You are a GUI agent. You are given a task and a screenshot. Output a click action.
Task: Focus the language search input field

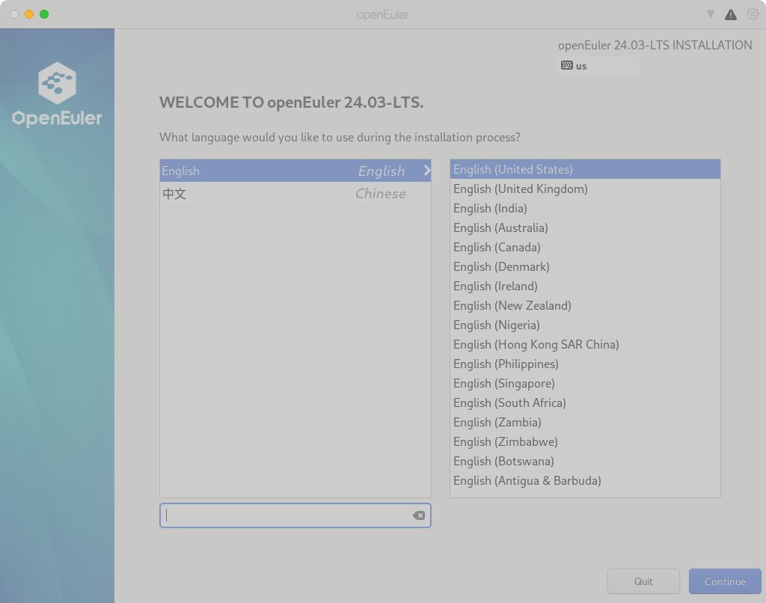(x=284, y=515)
